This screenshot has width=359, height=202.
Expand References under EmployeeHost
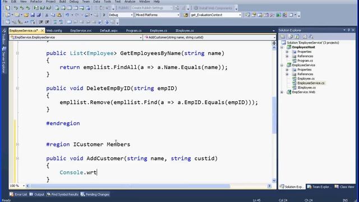coord(287,56)
